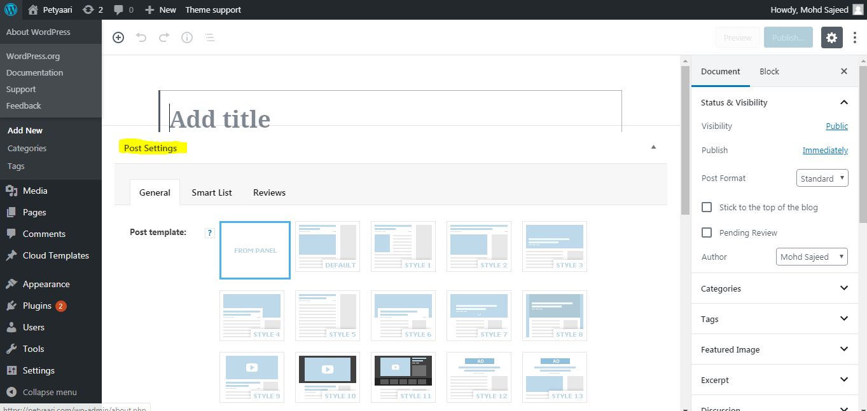The height and width of the screenshot is (411, 867).
Task: Click the Add title field
Action: click(390, 112)
